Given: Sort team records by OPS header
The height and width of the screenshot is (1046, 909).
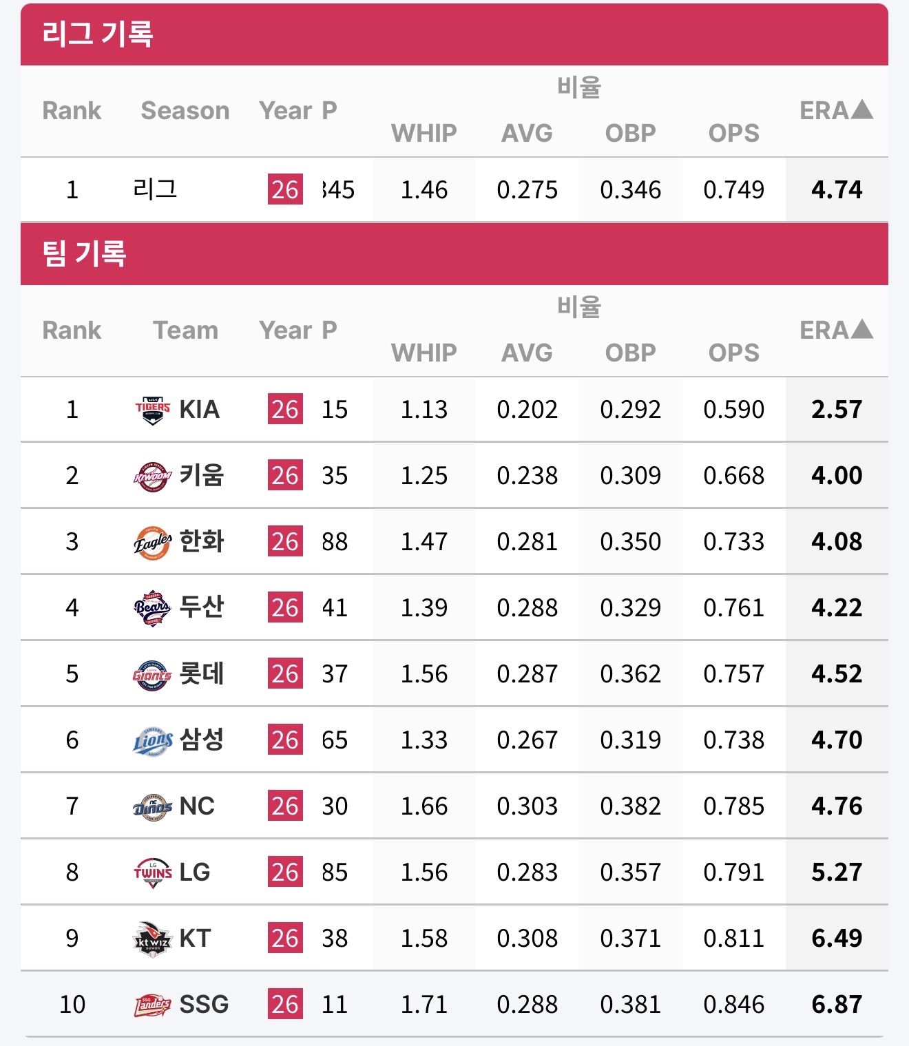Looking at the screenshot, I should (x=733, y=353).
